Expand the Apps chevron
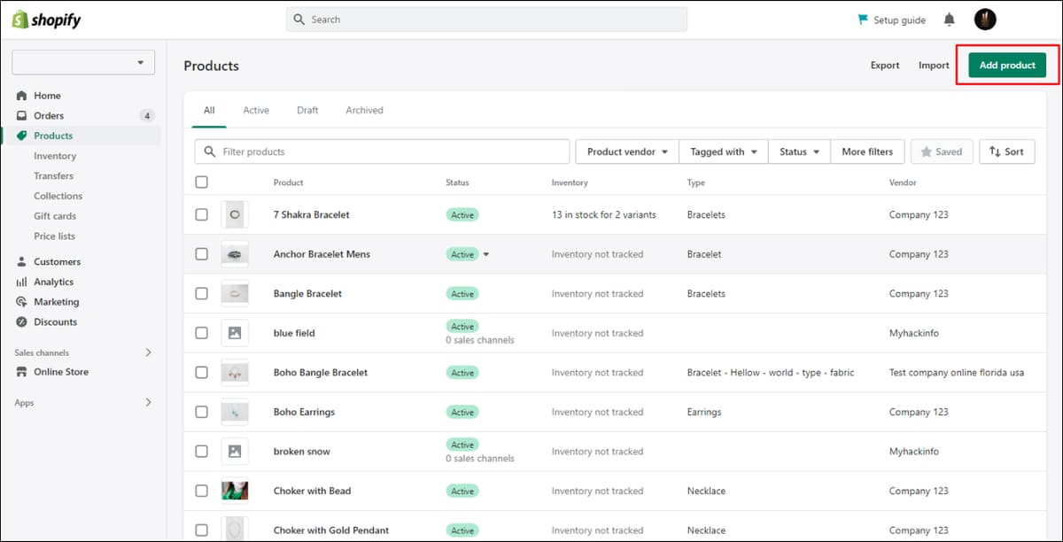1063x542 pixels. (x=148, y=402)
